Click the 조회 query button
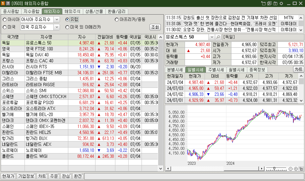 coord(155,27)
